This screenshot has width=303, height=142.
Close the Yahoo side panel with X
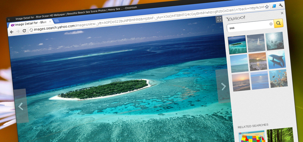click(282, 13)
